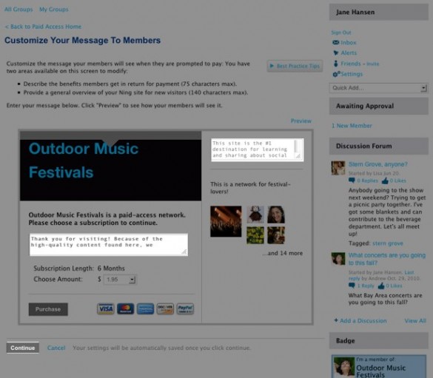Viewport: 433px width, 378px height.
Task: Open the 1 New Member link
Action: (x=352, y=126)
